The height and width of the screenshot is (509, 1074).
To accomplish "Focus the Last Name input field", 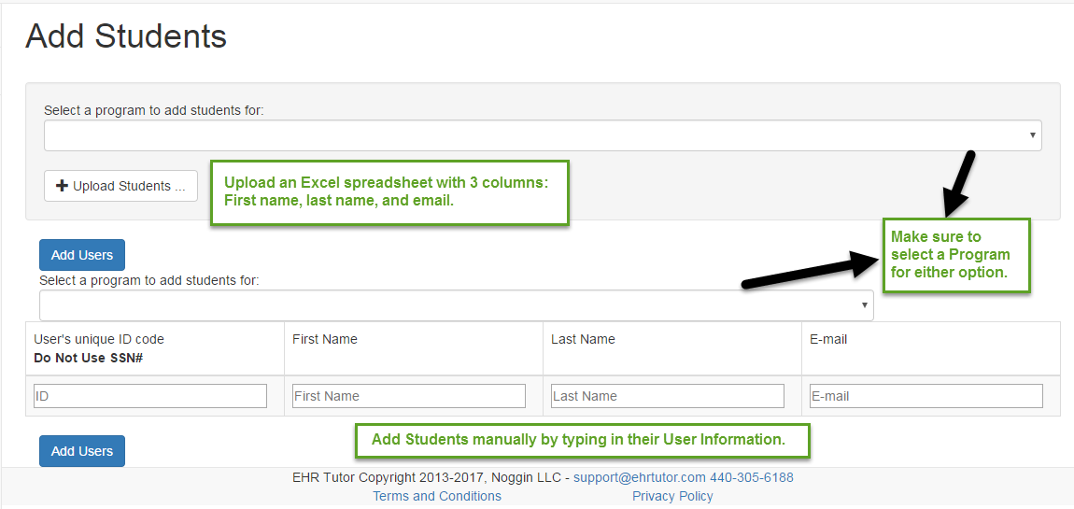I will click(x=668, y=396).
